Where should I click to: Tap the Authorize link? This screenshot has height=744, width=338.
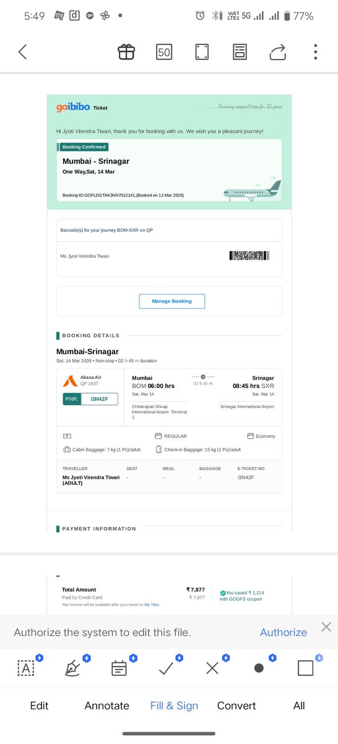point(284,632)
